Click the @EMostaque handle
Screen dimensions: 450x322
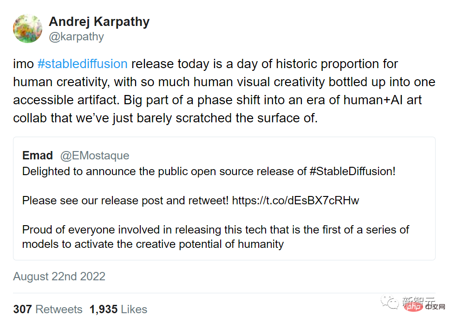pos(94,155)
